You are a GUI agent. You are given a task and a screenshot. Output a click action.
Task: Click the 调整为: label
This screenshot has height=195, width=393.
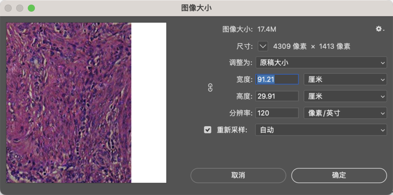(241, 63)
